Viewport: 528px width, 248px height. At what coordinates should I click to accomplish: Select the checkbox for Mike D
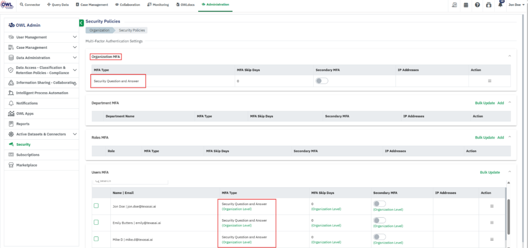click(96, 238)
